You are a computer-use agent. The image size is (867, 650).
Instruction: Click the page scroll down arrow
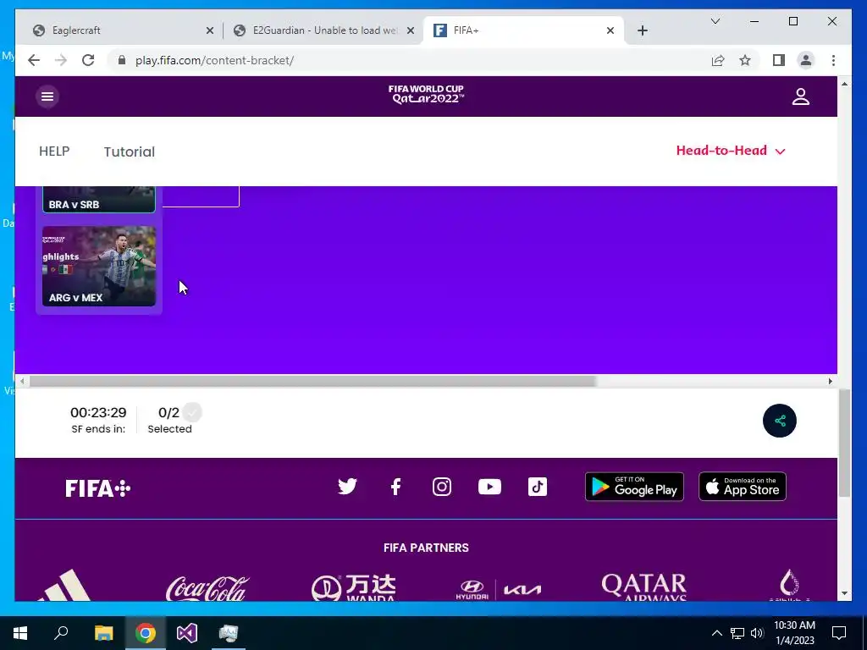844,593
